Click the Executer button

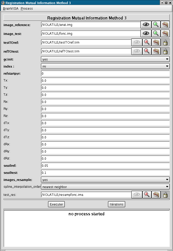click(56, 204)
